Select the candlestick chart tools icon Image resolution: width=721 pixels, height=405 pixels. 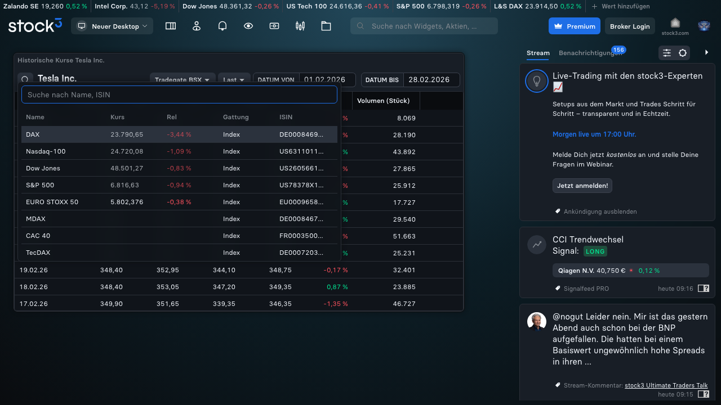[300, 26]
